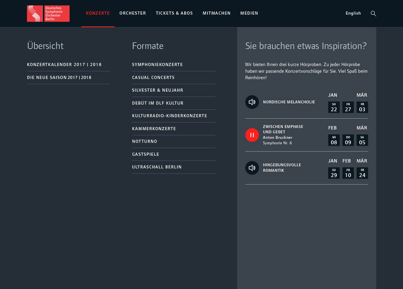Image resolution: width=403 pixels, height=289 pixels.
Task: Select the SO 22 January date tile
Action: [x=334, y=107]
